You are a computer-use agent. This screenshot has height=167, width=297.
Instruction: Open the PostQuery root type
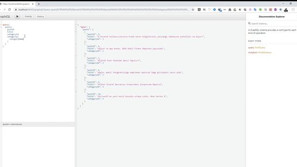(260, 47)
